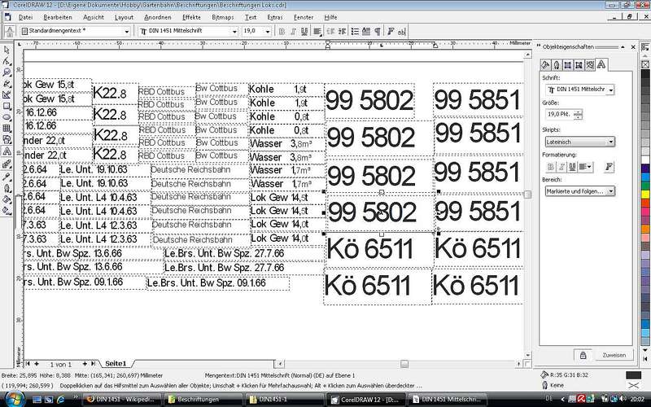The image size is (651, 407).
Task: Click the Edit Text 'ab|' icon
Action: click(401, 31)
